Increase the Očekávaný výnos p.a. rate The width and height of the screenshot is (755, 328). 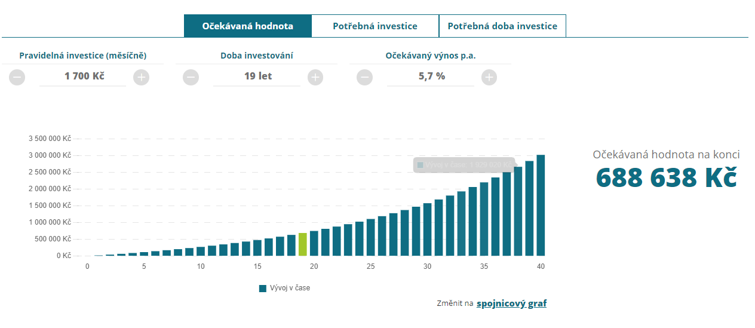[x=489, y=77]
